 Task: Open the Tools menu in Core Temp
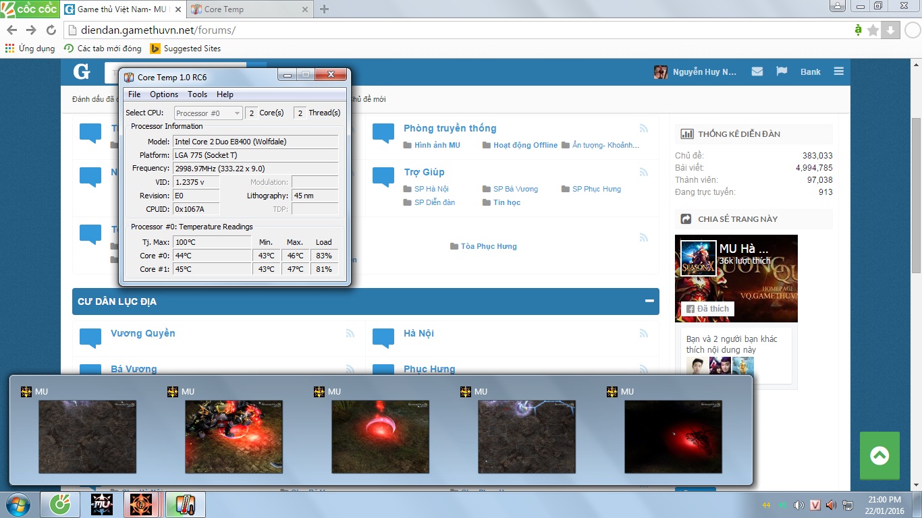pos(198,94)
